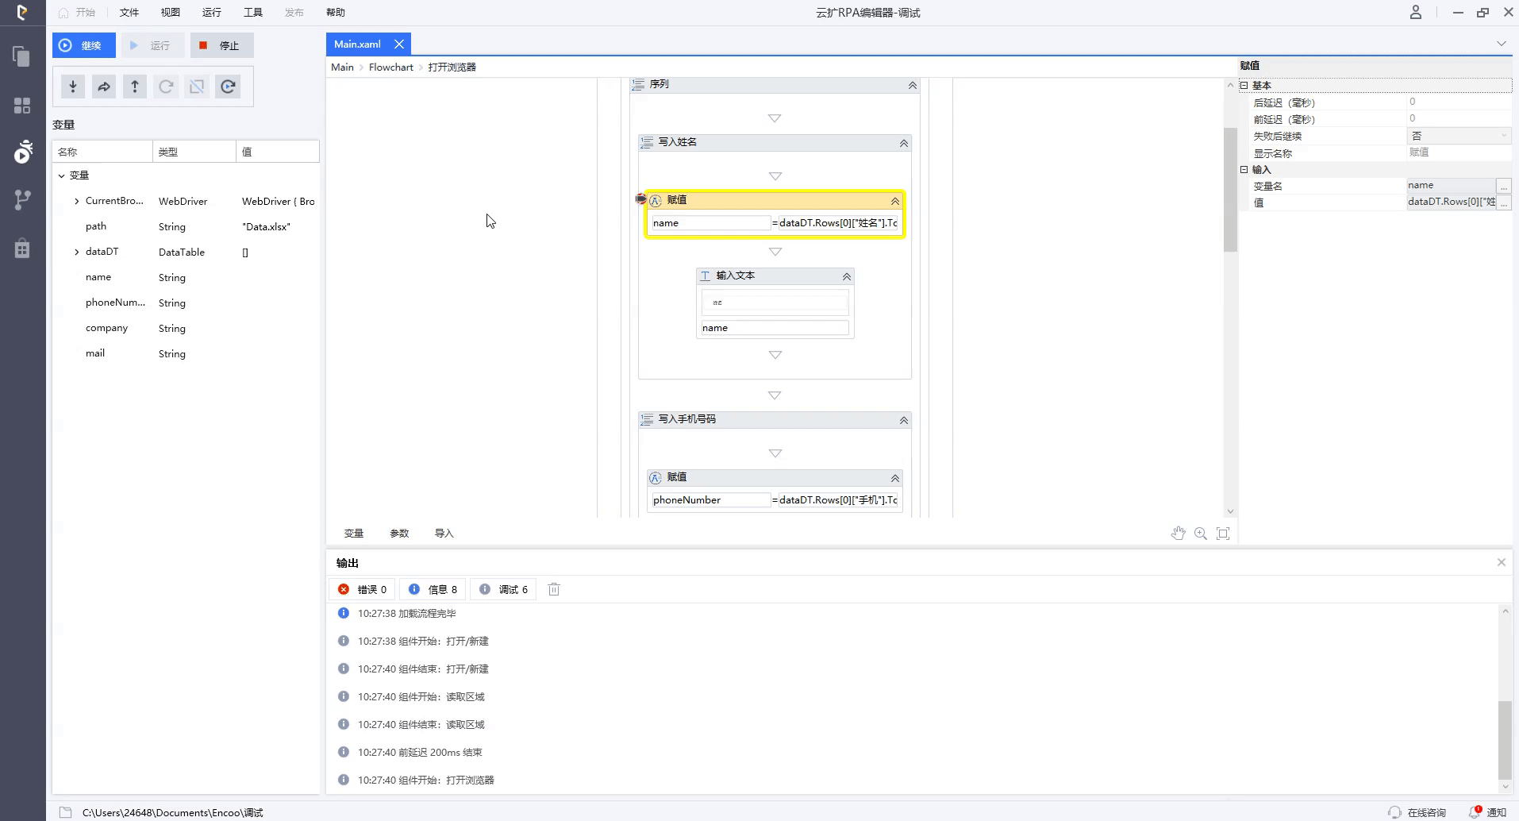Expand the dataDT variable tree row
This screenshot has height=821, width=1519.
pos(77,252)
